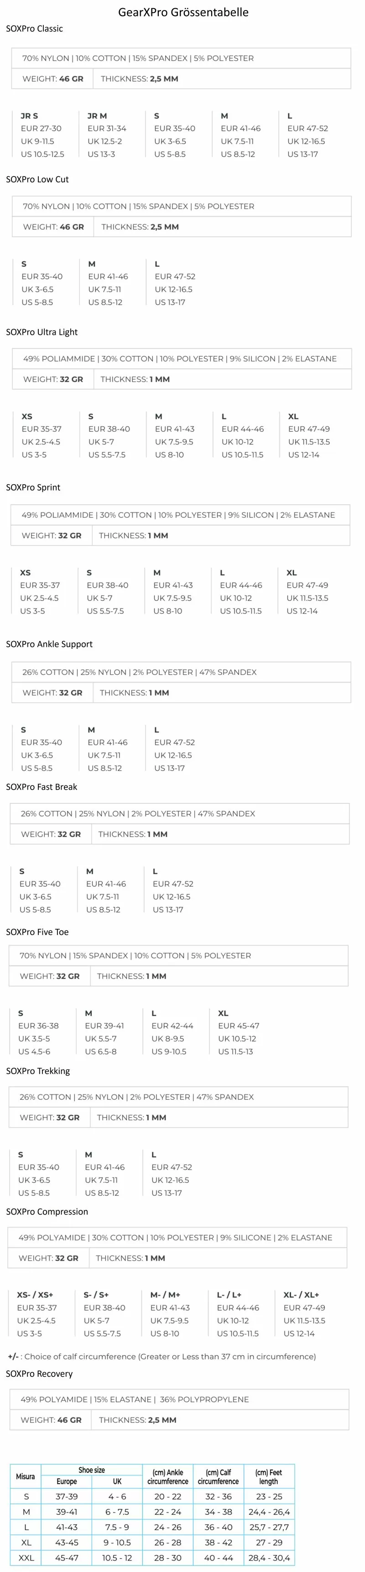The image size is (365, 1572).
Task: Click the XL- / XL+ compression size
Action: [301, 1294]
